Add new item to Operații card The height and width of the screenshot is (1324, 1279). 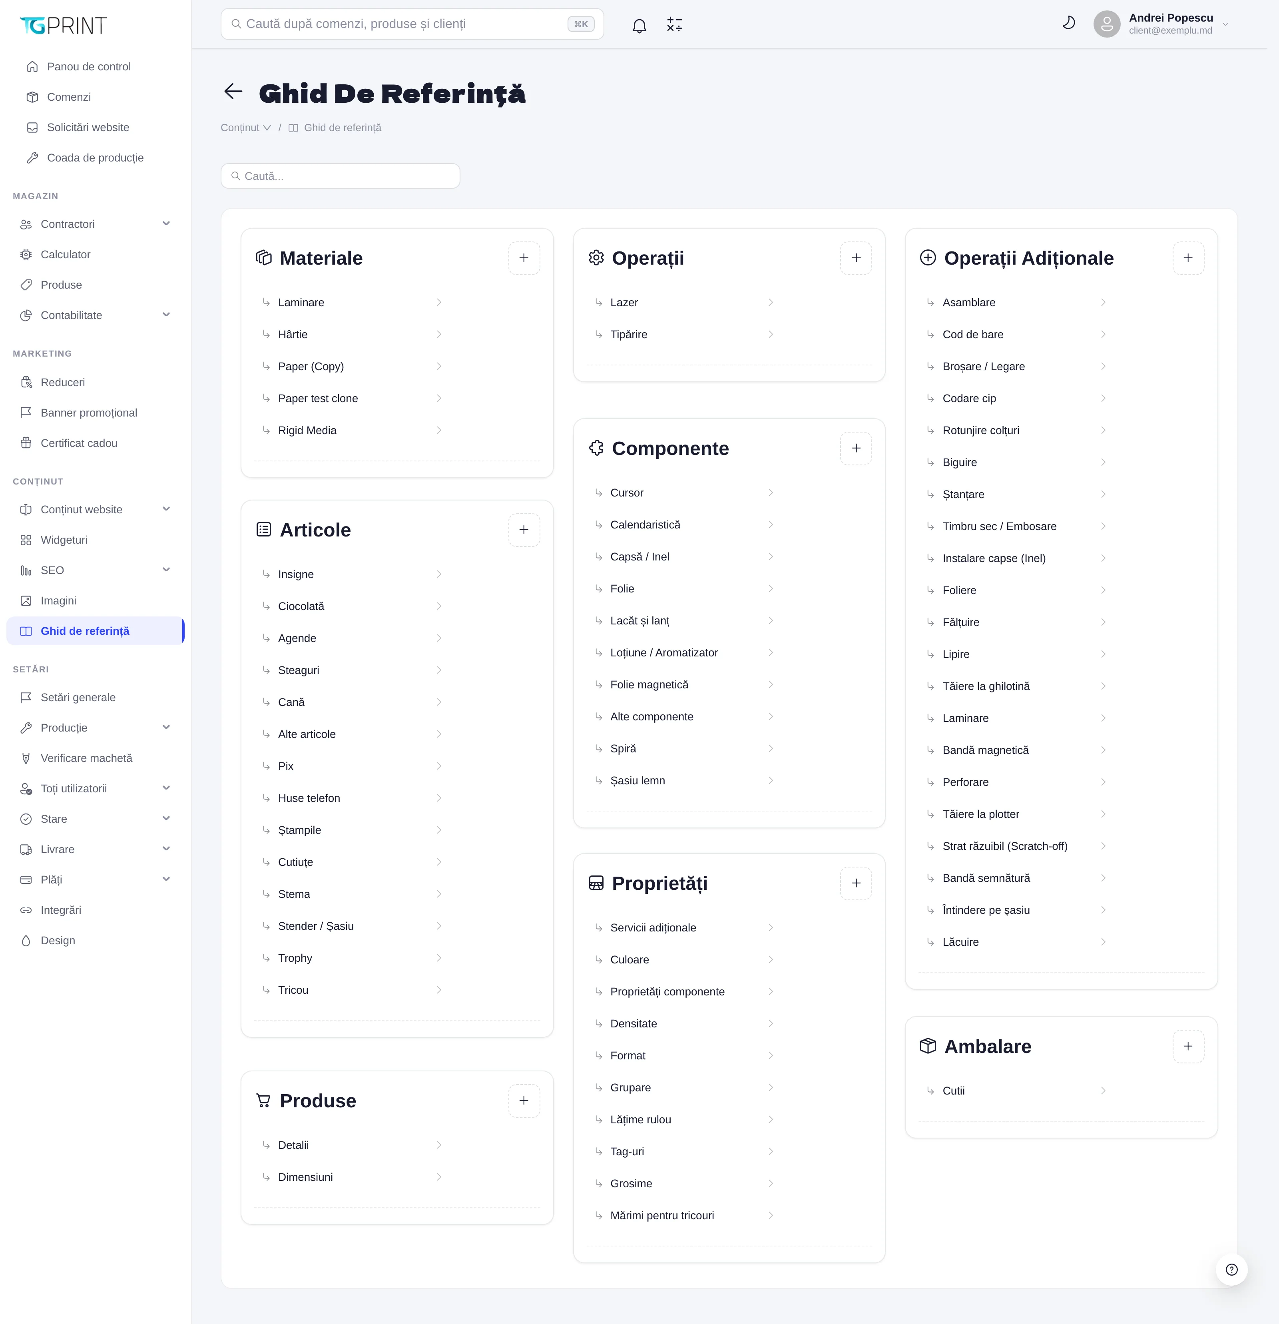[x=856, y=258]
